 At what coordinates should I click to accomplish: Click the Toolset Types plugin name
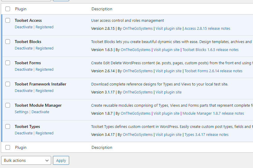[x=27, y=127]
